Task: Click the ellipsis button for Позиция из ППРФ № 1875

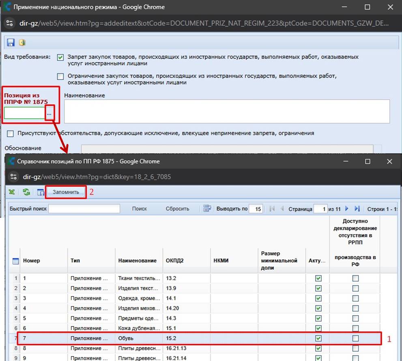Action: click(49, 114)
